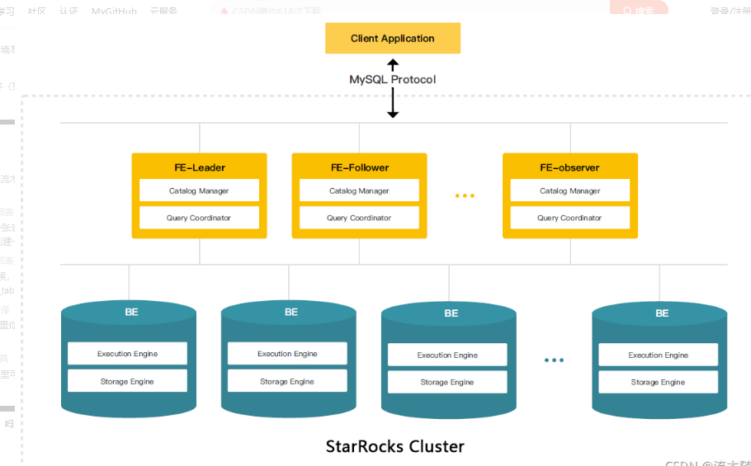This screenshot has width=751, height=466.
Task: Select Execution Engine in the second BE cylinder
Action: point(287,354)
